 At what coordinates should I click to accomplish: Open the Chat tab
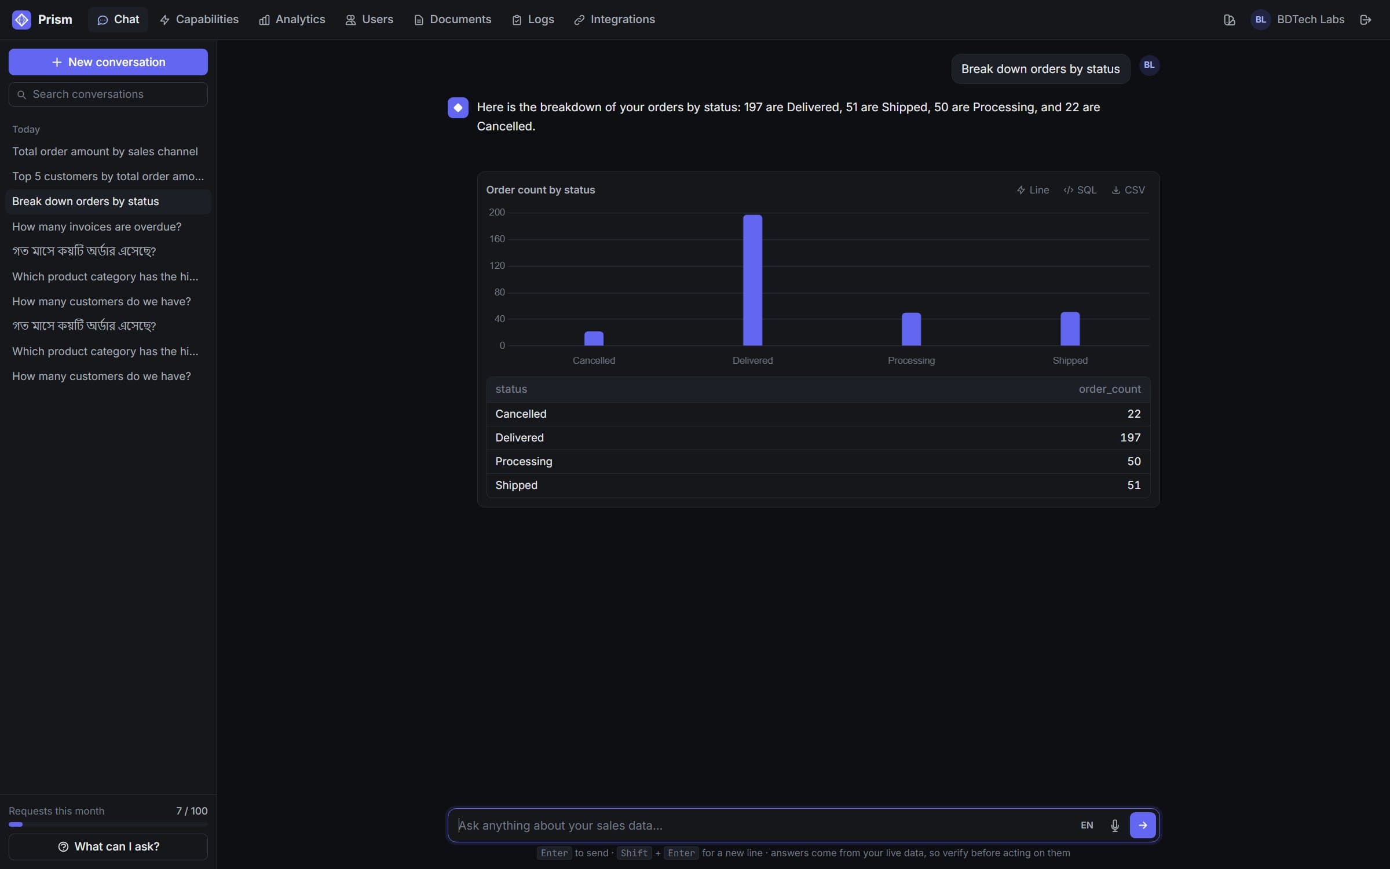pyautogui.click(x=118, y=20)
